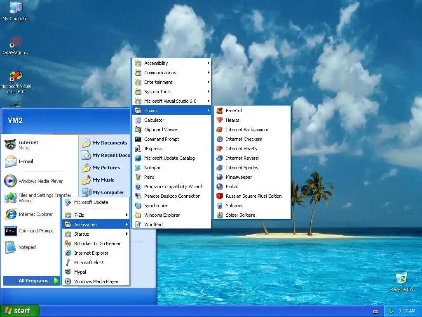Select Microsoft Update in All Programs

point(96,202)
